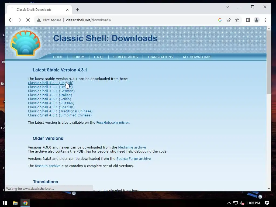Open Chrome's three-dot menu
276x207 pixels.
click(265, 20)
